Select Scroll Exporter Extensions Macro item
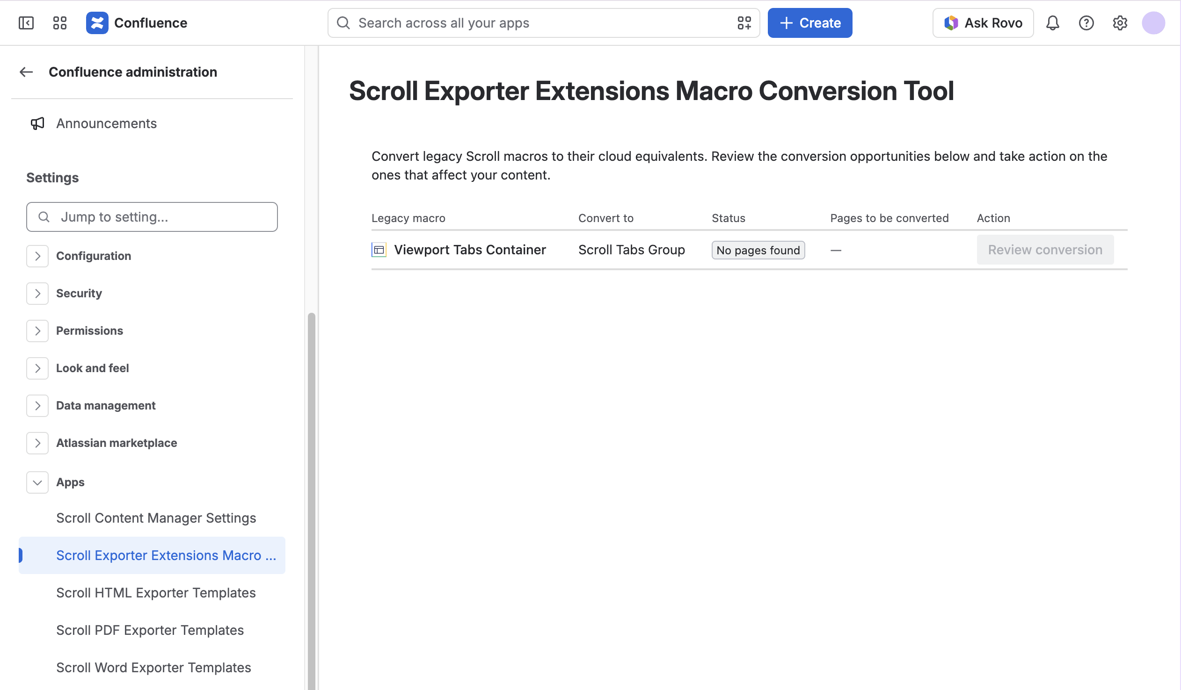 pos(152,555)
